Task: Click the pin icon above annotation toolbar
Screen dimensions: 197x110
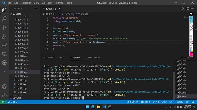Action: (x=191, y=14)
